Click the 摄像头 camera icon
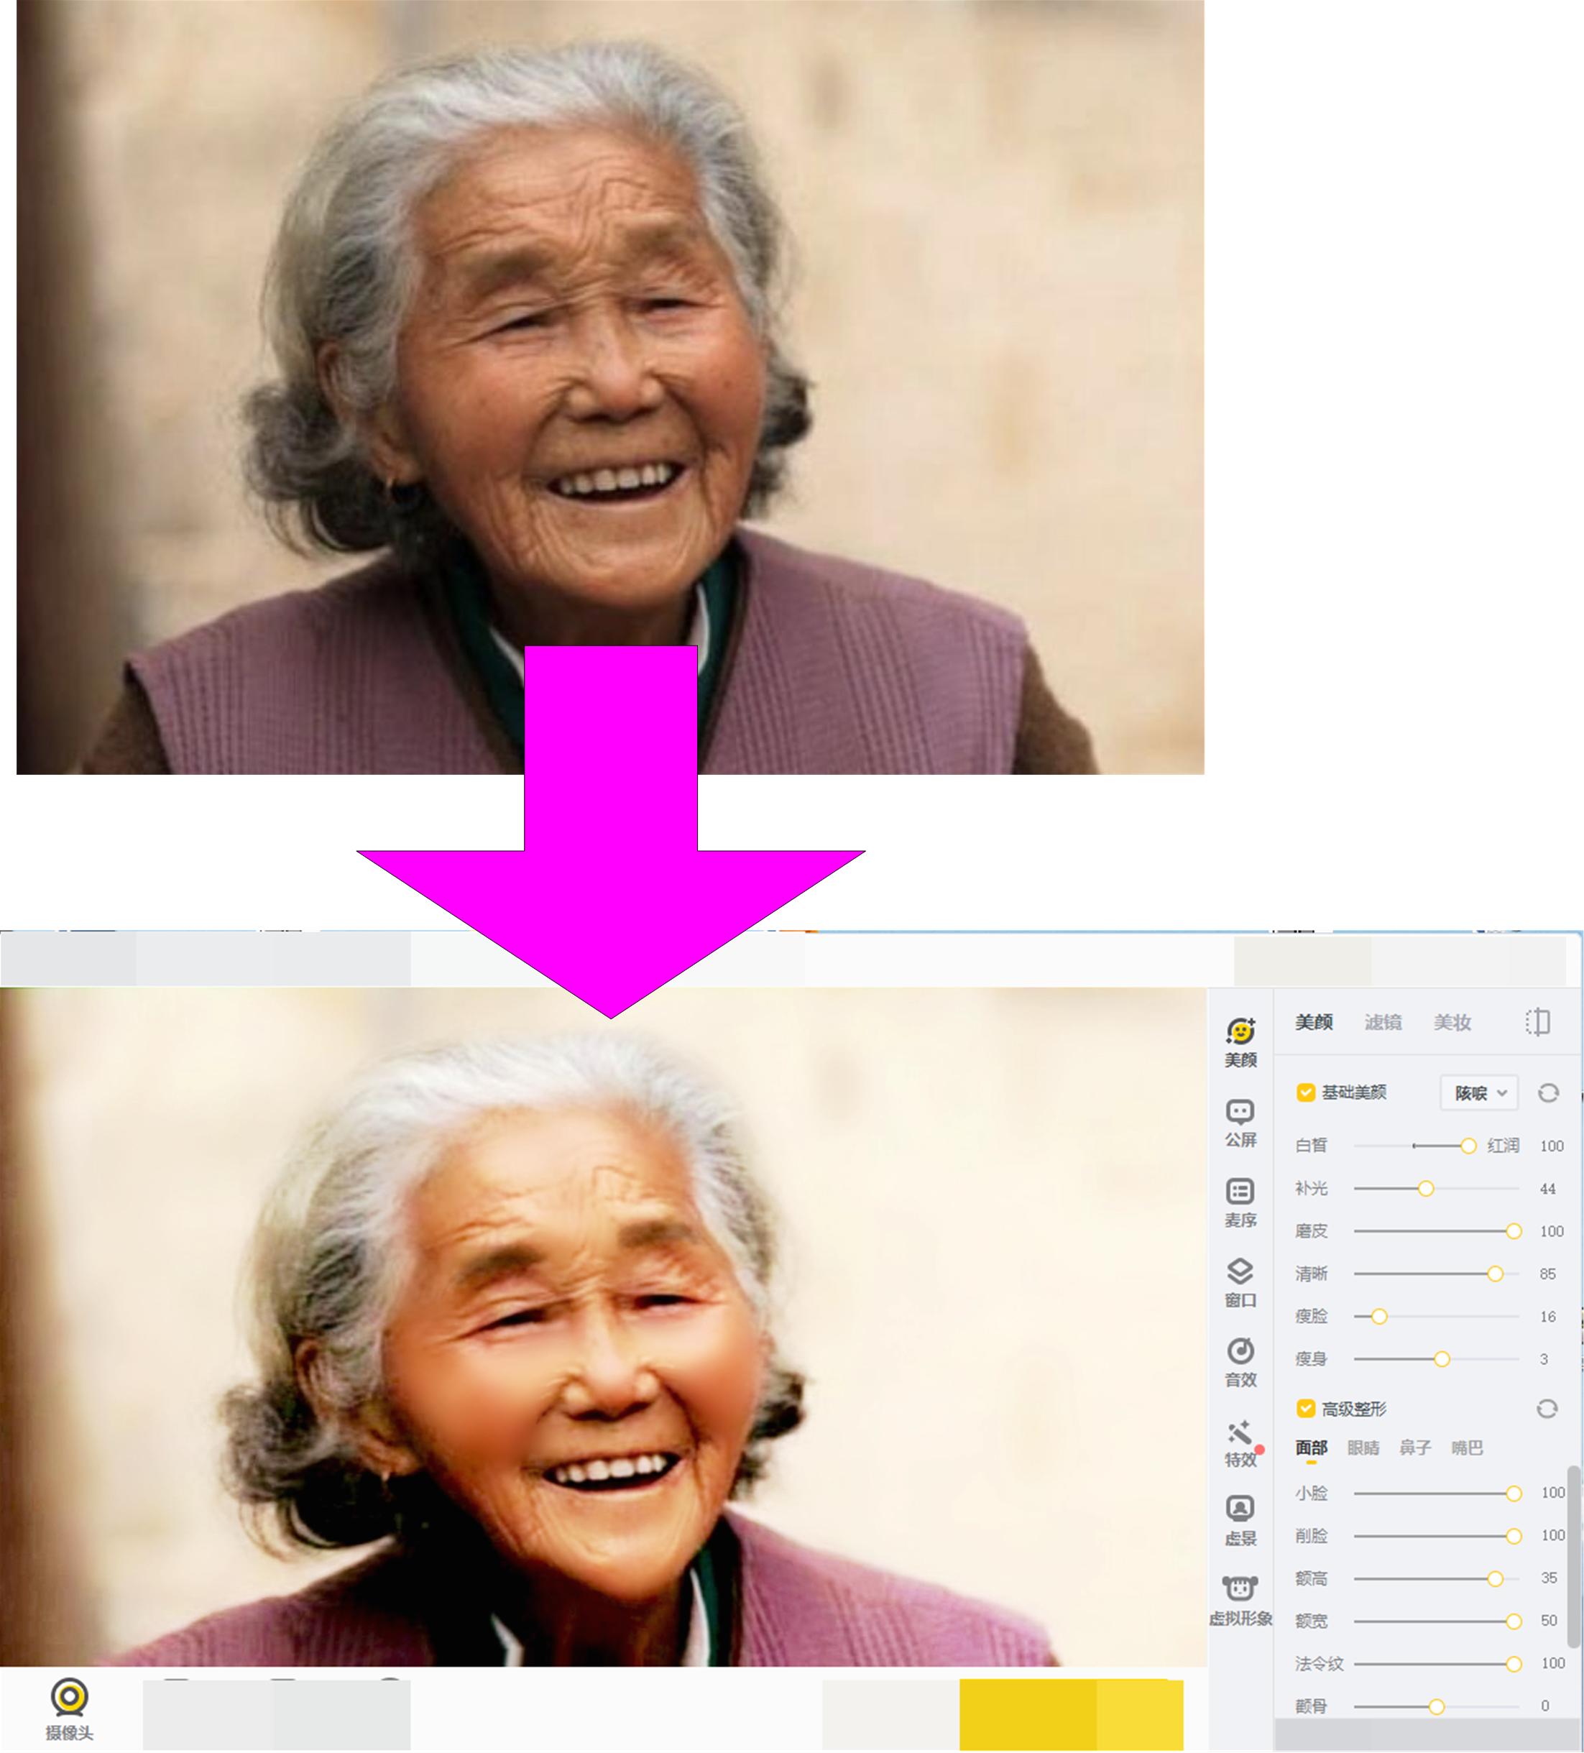This screenshot has width=1584, height=1753. (70, 1698)
